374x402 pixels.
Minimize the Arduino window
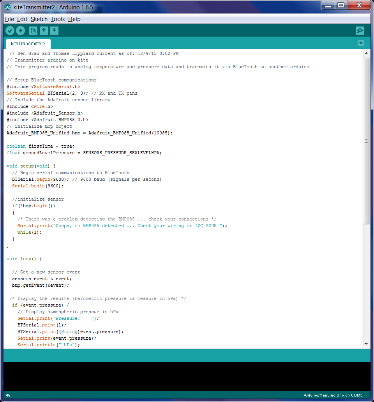click(x=328, y=5)
